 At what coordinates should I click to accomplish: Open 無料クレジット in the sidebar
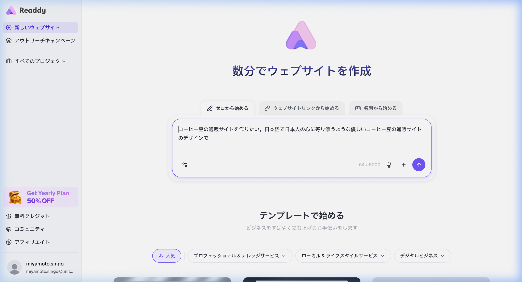41,216
